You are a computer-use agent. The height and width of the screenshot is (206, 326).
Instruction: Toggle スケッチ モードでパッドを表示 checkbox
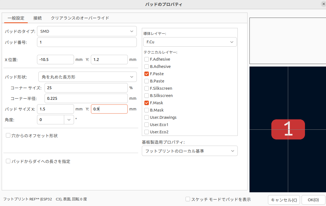click(x=188, y=199)
